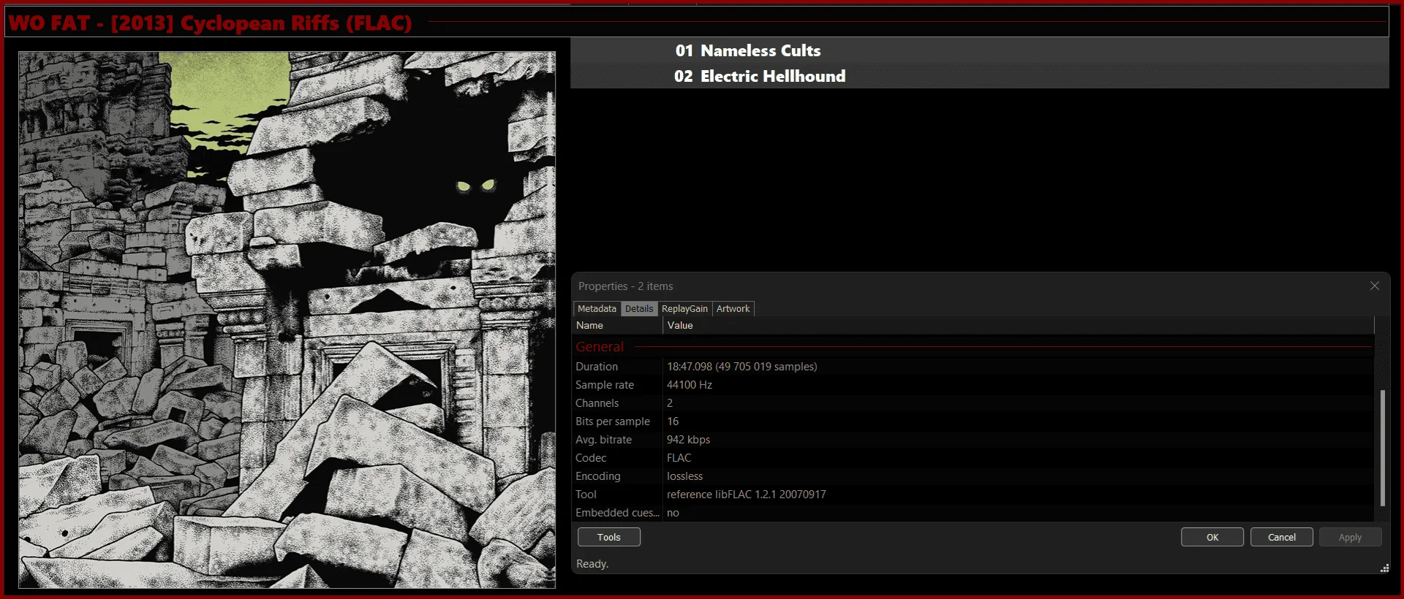Click the lossless encoding value
The image size is (1404, 599).
click(684, 476)
